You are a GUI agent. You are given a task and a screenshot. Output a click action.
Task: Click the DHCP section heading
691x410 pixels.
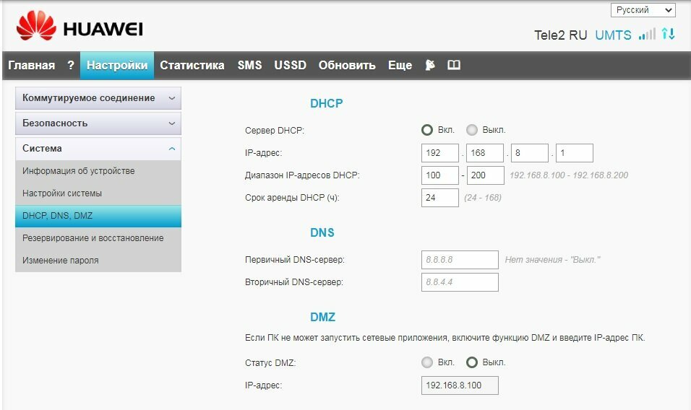pos(326,103)
